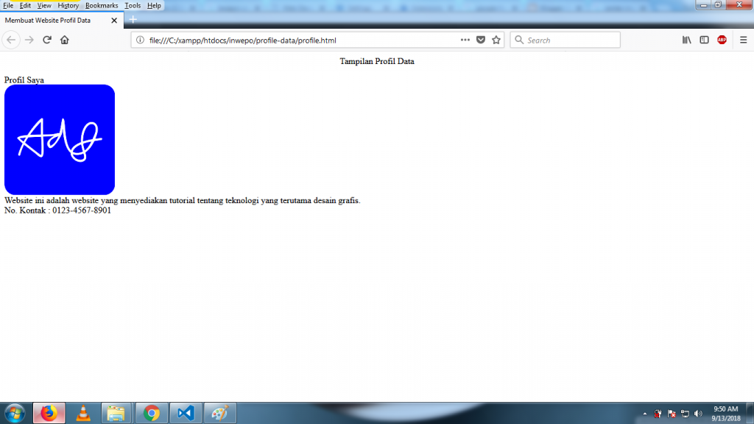Select the Membuat Website Profil Data tab
This screenshot has width=754, height=424.
point(62,20)
